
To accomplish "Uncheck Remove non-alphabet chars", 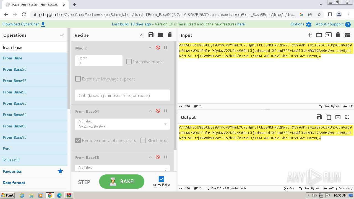I will [78, 140].
